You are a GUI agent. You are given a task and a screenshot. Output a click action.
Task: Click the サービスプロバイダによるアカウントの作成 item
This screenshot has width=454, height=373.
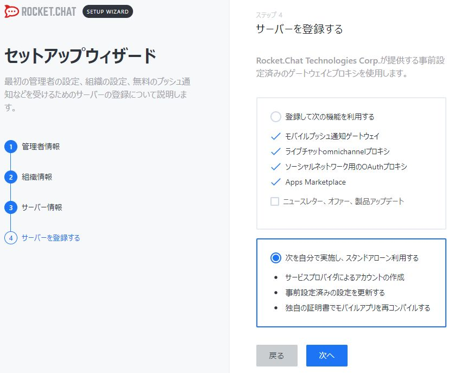(x=344, y=277)
